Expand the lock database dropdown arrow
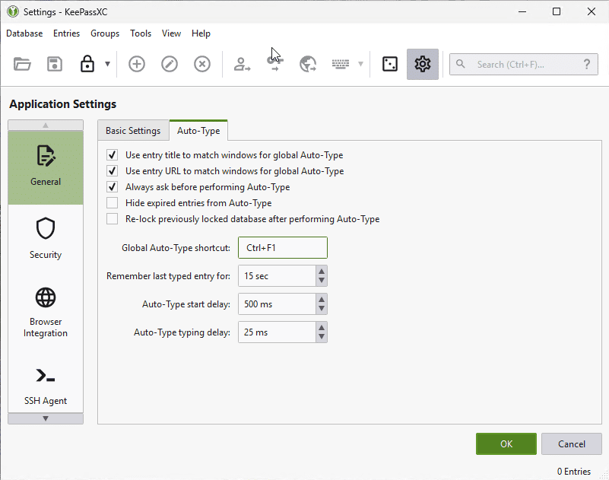Screen dimensions: 609x480 (x=108, y=64)
